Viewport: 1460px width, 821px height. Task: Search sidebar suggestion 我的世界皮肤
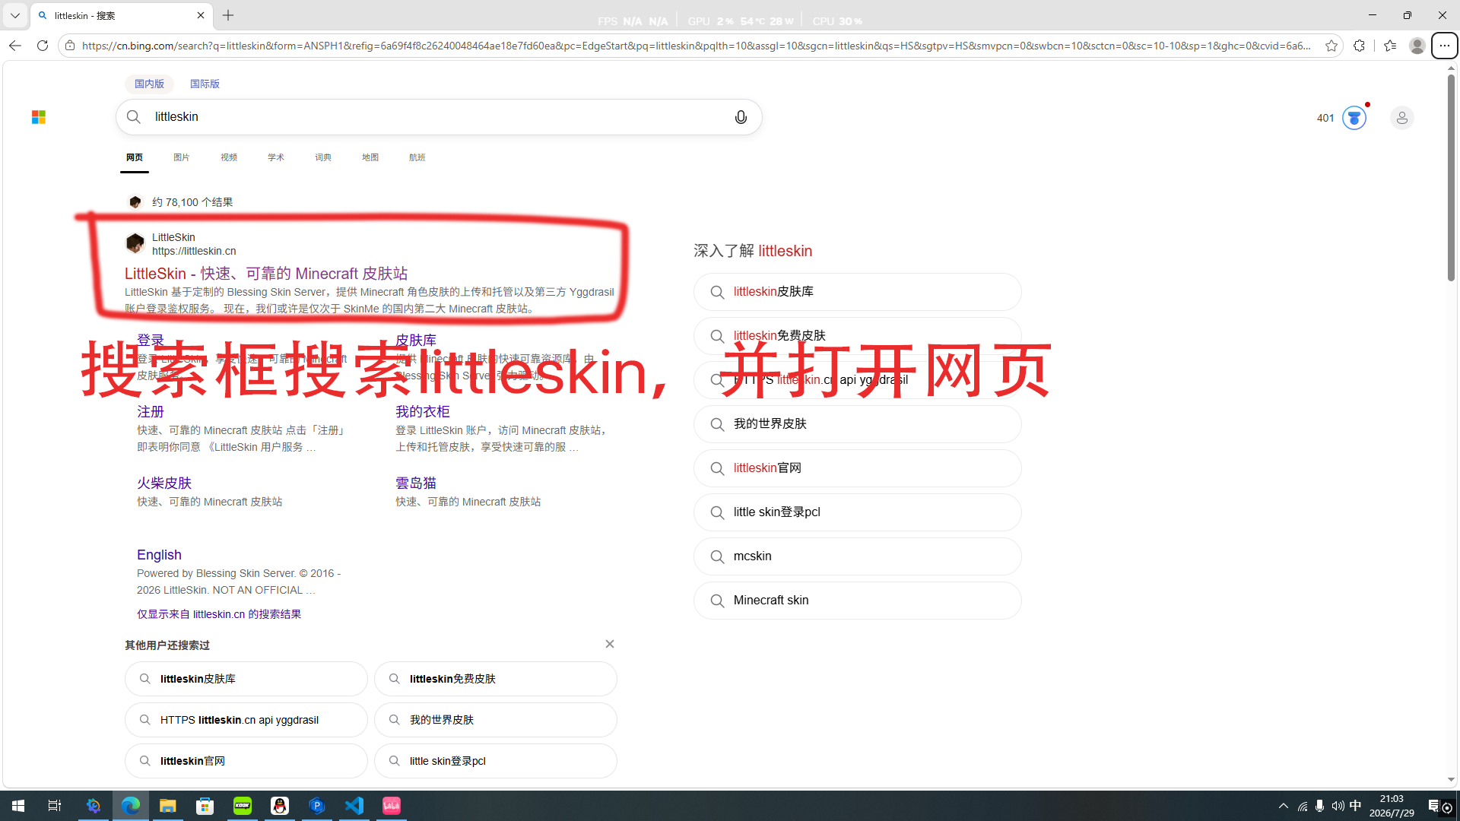(x=857, y=424)
